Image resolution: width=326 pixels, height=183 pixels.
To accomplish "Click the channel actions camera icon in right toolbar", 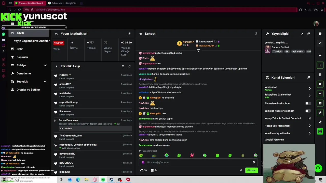I will [x=320, y=103].
